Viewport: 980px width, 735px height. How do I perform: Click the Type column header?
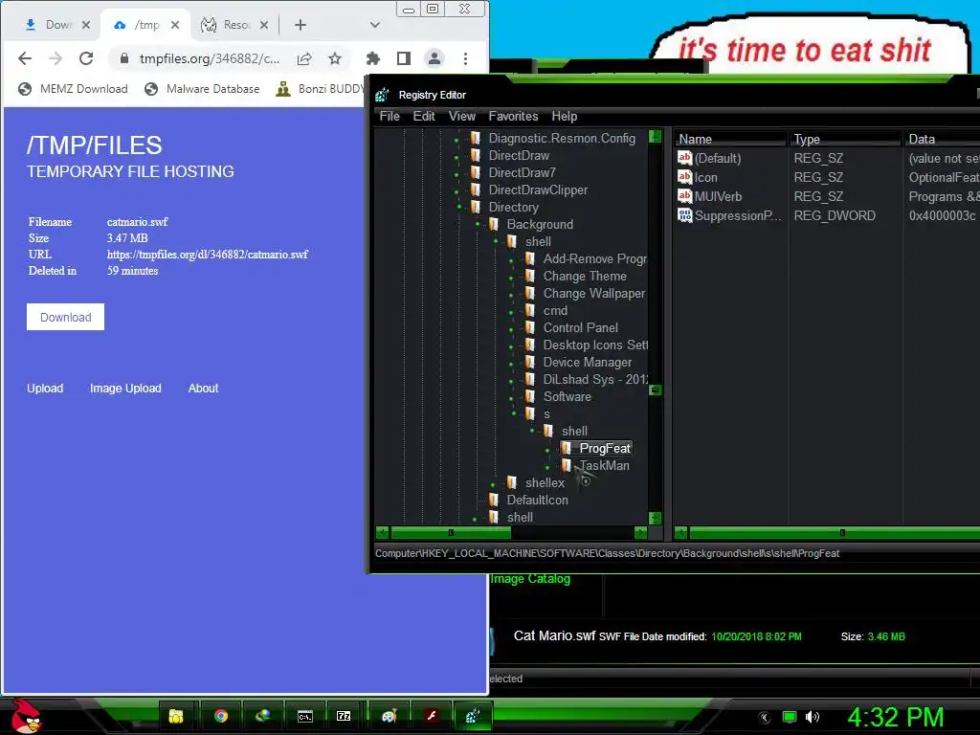coord(844,139)
